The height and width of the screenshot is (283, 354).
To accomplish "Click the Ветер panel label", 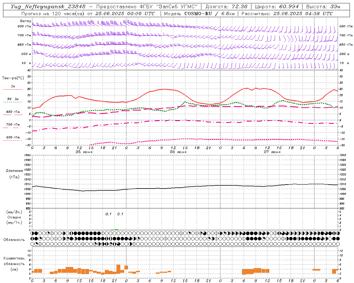I will pos(25,21).
